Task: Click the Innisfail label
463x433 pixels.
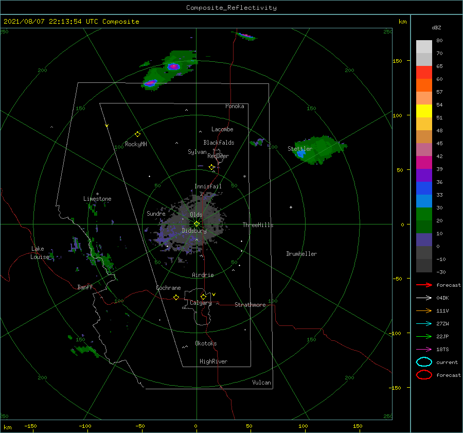Action: [x=208, y=186]
